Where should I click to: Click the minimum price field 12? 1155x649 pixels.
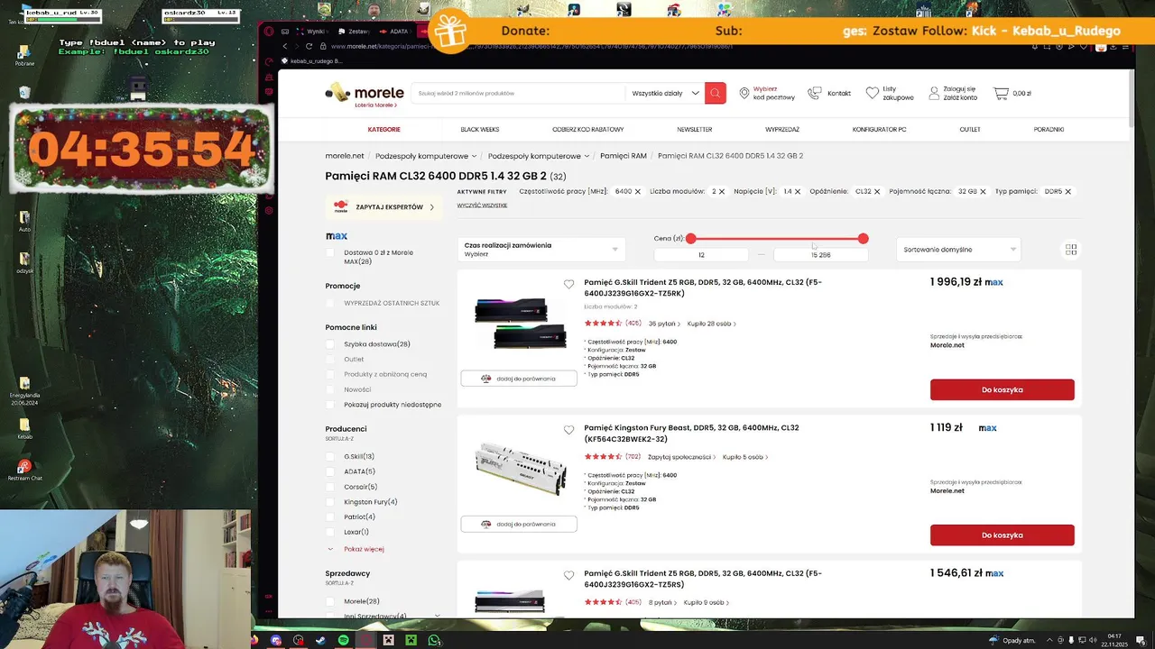point(701,255)
